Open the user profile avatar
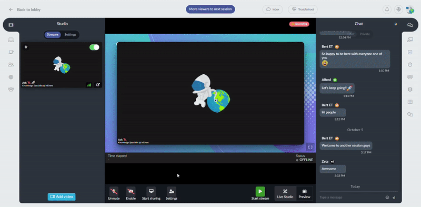The height and width of the screenshot is (207, 421). tap(410, 10)
